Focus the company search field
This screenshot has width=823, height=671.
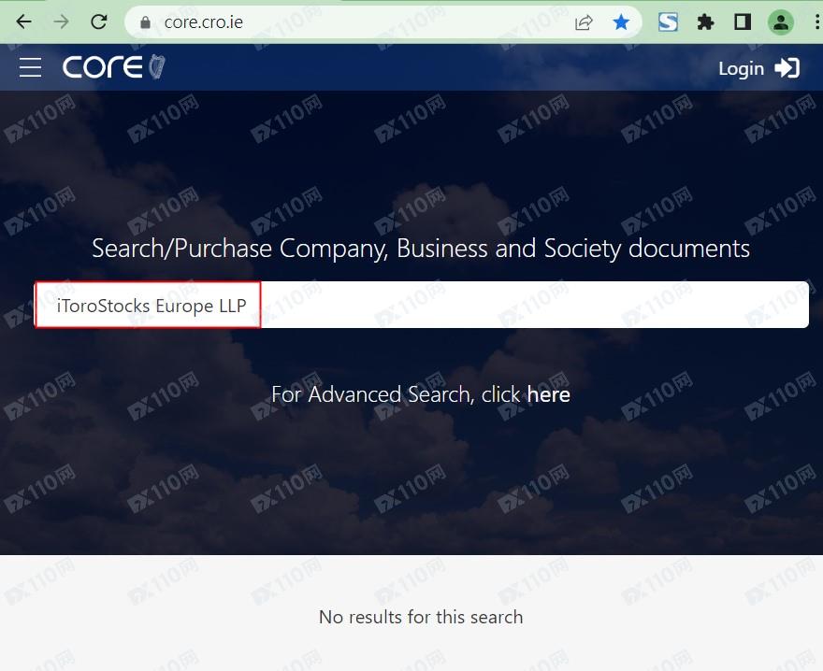pyautogui.click(x=422, y=305)
